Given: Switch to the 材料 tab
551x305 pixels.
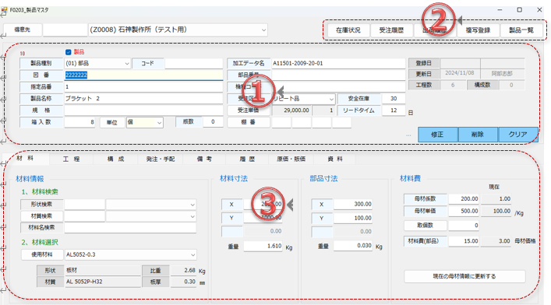Looking at the screenshot, I should pyautogui.click(x=25, y=159).
